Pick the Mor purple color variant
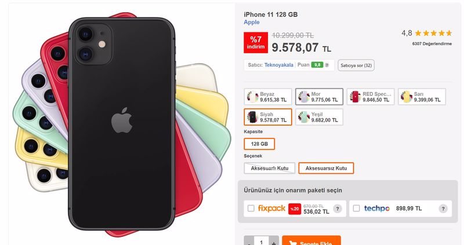 319,97
